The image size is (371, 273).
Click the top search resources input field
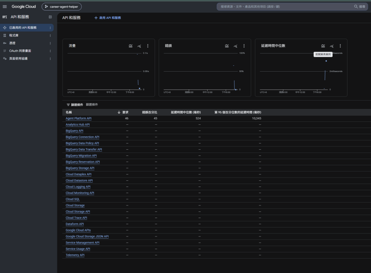[x=285, y=7]
